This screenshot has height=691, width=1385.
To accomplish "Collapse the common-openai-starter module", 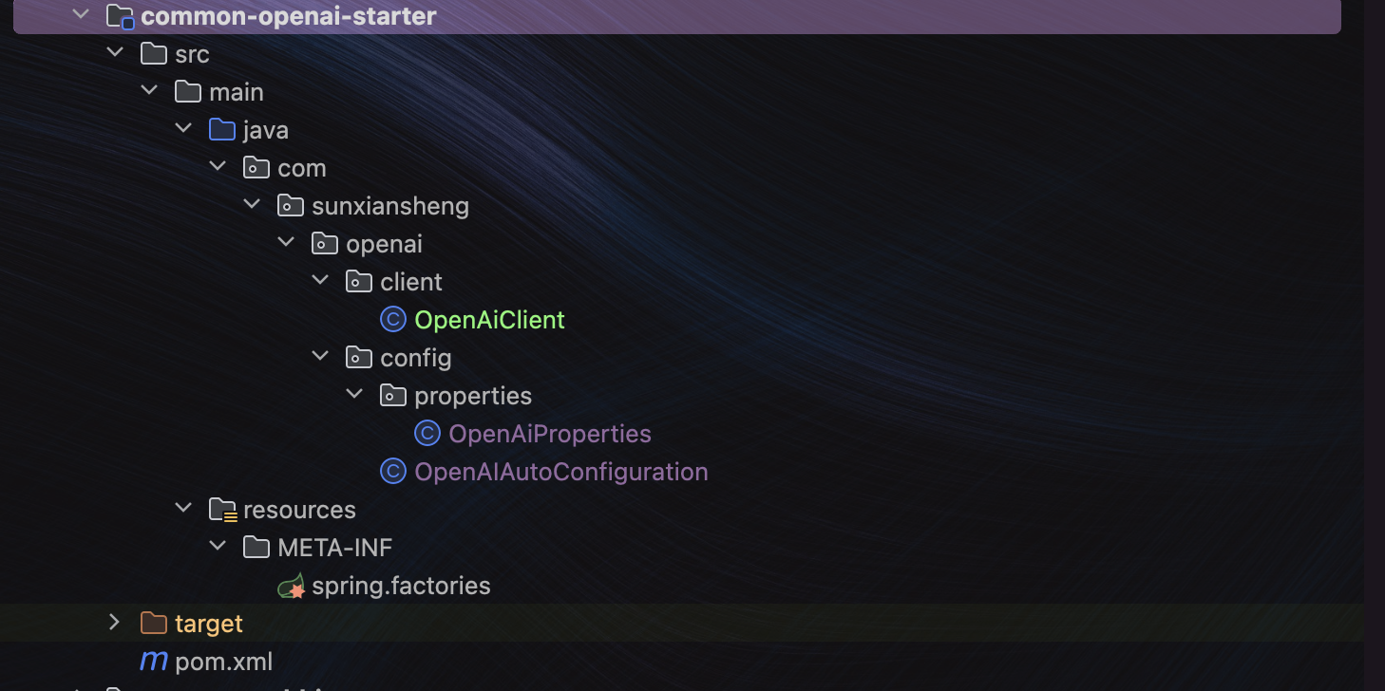I will (81, 15).
